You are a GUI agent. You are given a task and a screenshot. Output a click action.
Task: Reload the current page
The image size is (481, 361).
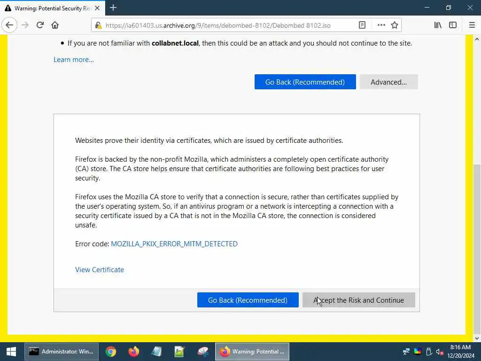tap(40, 25)
